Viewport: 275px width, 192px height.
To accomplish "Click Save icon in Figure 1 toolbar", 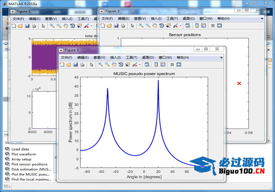I will point(27,26).
